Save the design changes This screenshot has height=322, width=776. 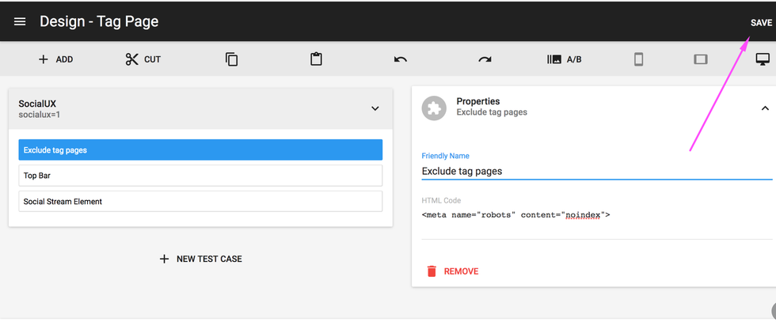760,23
